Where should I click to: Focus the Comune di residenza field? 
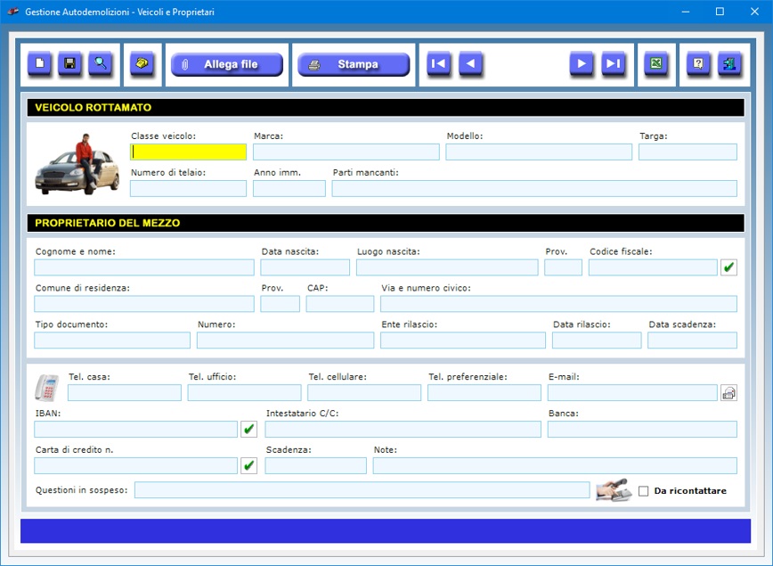point(144,304)
